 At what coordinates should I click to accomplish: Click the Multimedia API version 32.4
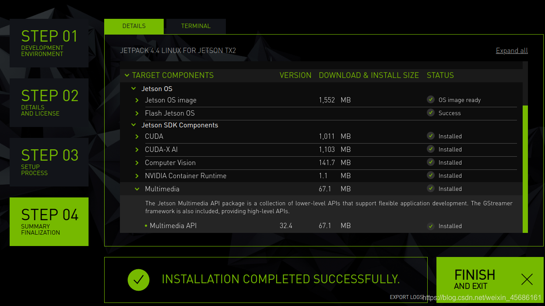[286, 226]
